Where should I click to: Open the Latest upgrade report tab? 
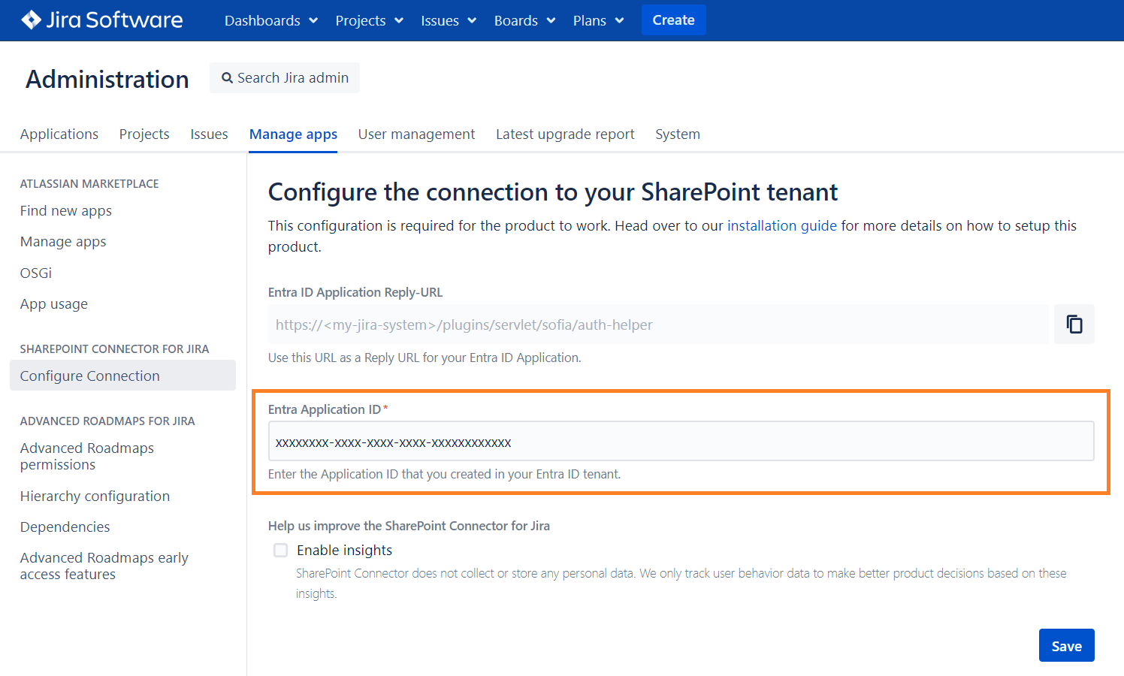pos(565,134)
